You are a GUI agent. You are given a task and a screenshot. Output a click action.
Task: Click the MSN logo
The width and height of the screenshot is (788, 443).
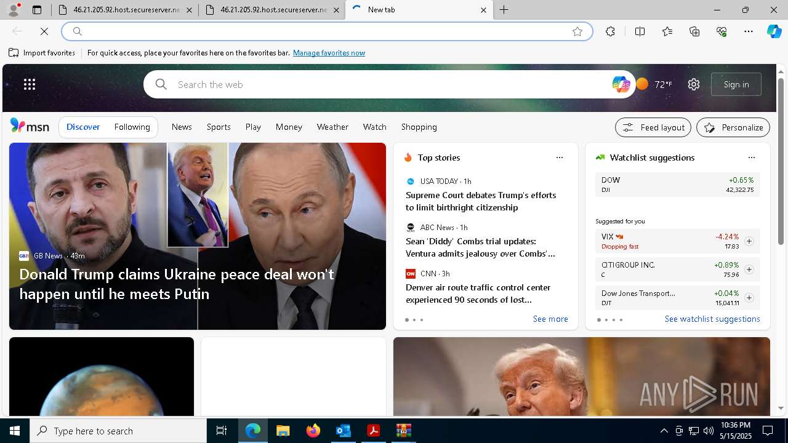coord(30,126)
